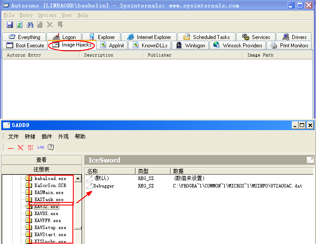This screenshot has width=316, height=244.
Task: Open the Help menu in Autoruns
Action: click(83, 15)
